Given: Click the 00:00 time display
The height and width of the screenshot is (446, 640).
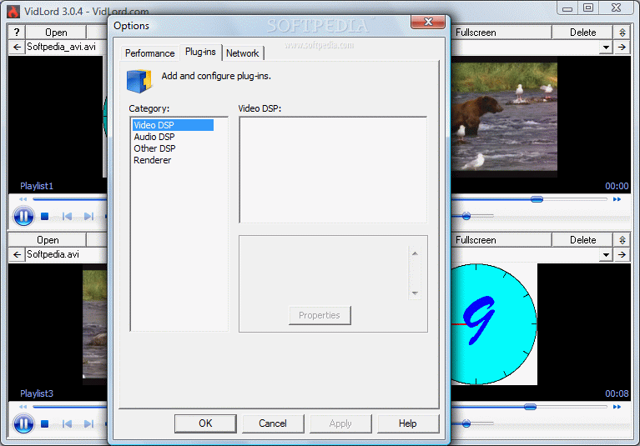Looking at the screenshot, I should tap(617, 186).
